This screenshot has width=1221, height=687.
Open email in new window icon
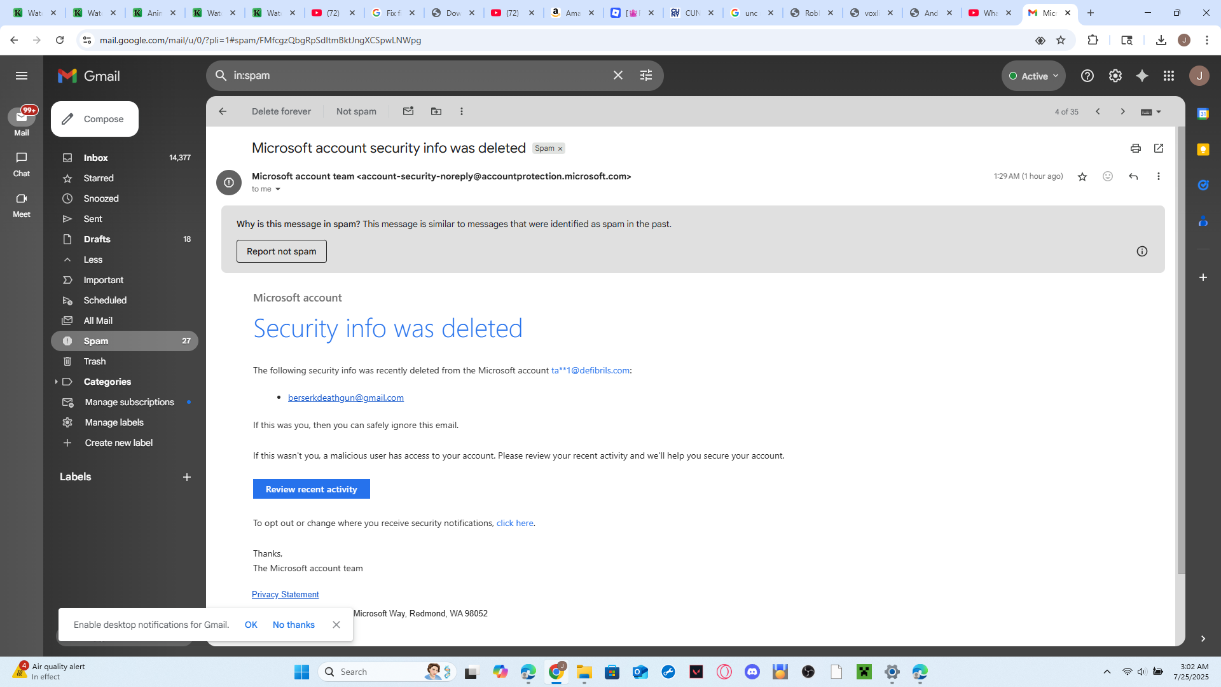pos(1159,148)
